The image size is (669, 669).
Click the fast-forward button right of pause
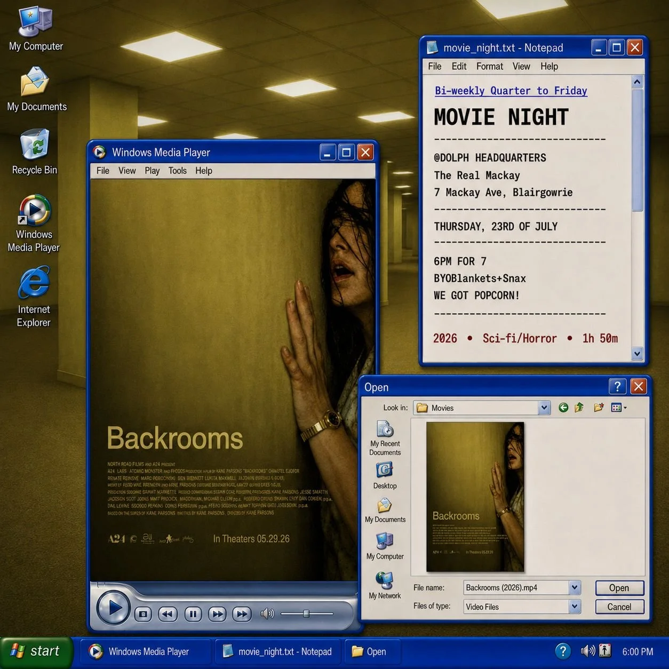(x=218, y=614)
